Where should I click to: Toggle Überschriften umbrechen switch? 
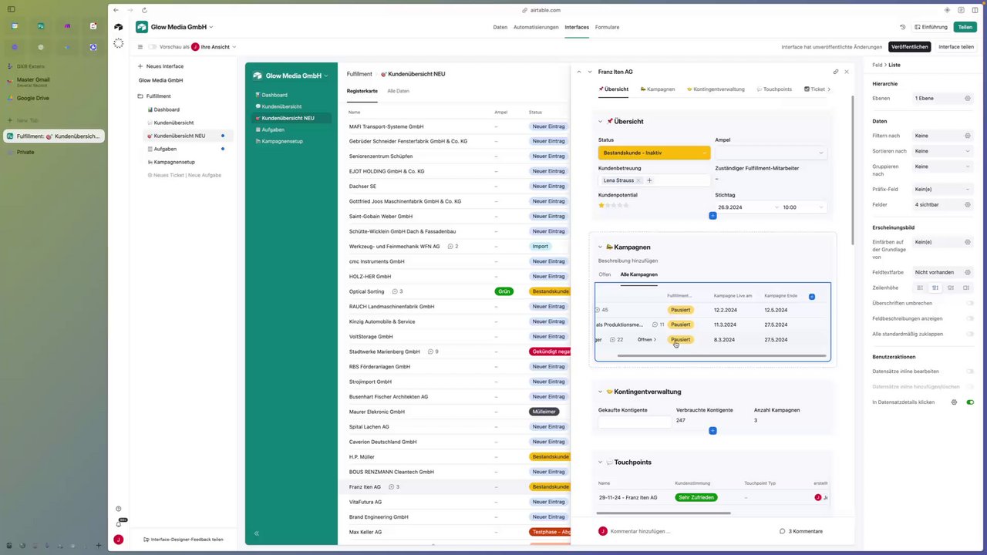click(970, 303)
